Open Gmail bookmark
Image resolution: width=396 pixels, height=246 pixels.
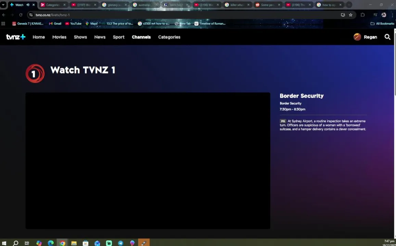[x=55, y=24]
